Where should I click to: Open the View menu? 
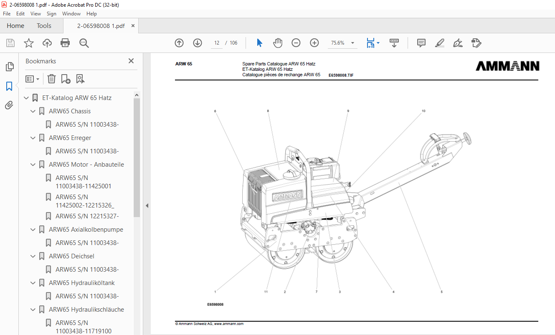tap(35, 14)
